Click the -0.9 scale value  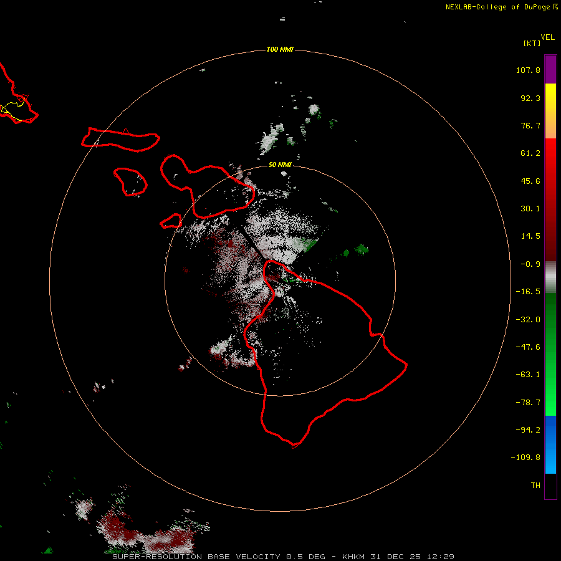(530, 264)
